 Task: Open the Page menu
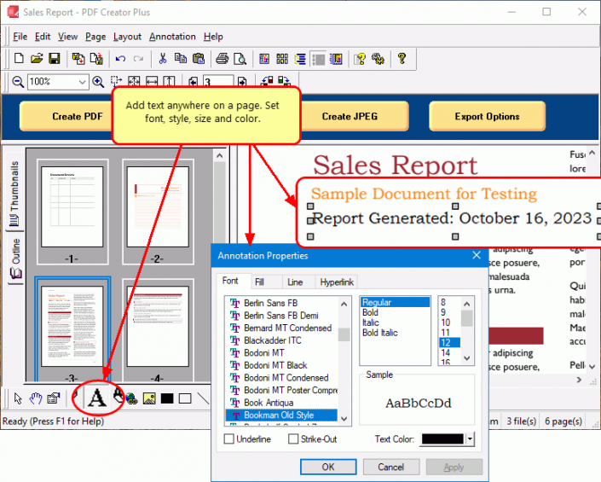95,37
